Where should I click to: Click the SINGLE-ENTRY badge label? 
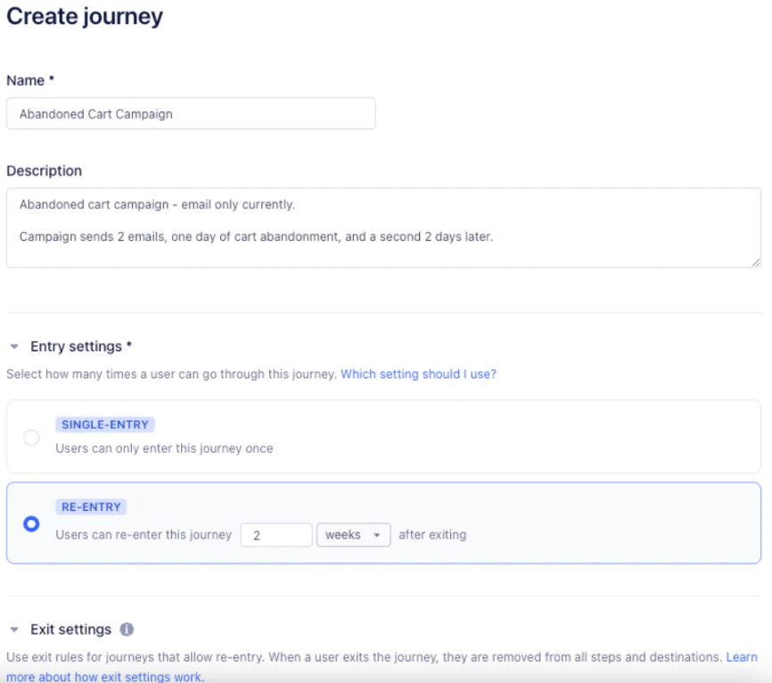click(x=105, y=424)
